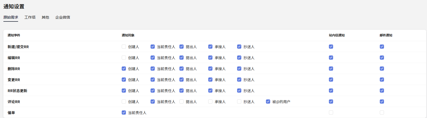
Task: Disable 站内信通知 for 新建/提交RR
Action: 331,47
